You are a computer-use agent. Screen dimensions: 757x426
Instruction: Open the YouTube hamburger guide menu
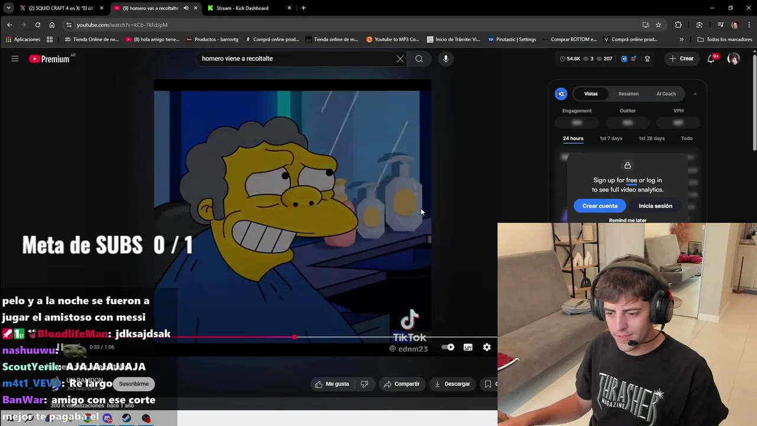(15, 59)
